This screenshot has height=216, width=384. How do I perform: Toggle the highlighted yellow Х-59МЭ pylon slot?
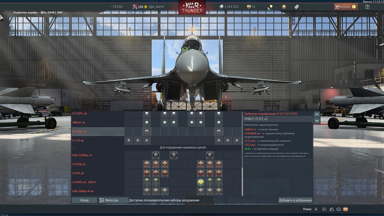[x=200, y=182]
